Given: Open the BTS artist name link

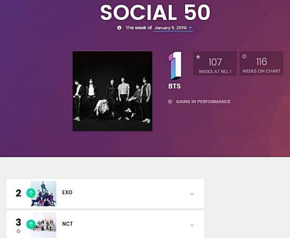Looking at the screenshot, I should coord(175,86).
